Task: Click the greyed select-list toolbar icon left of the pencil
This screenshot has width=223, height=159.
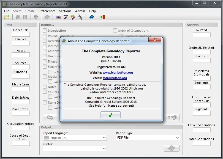Action: click(x=18, y=17)
